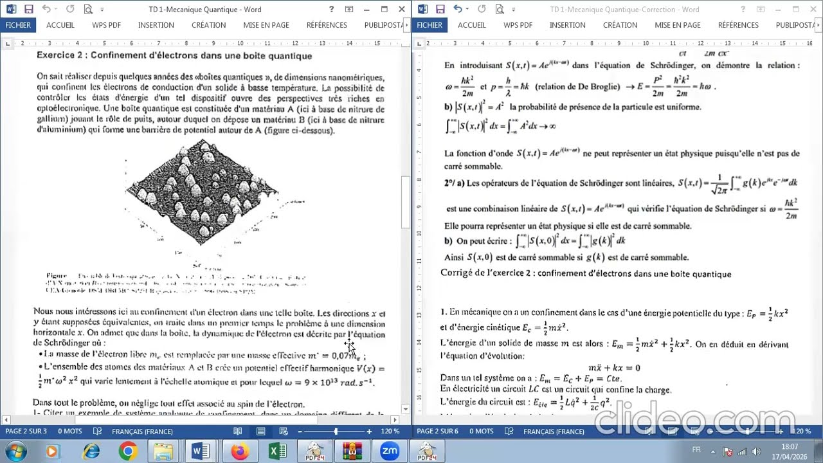Switch to Print Layout in left window

point(260,431)
